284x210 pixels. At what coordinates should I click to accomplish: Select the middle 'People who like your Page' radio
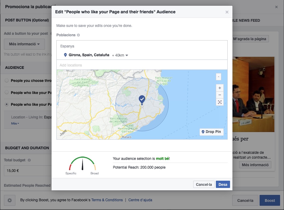[7, 92]
